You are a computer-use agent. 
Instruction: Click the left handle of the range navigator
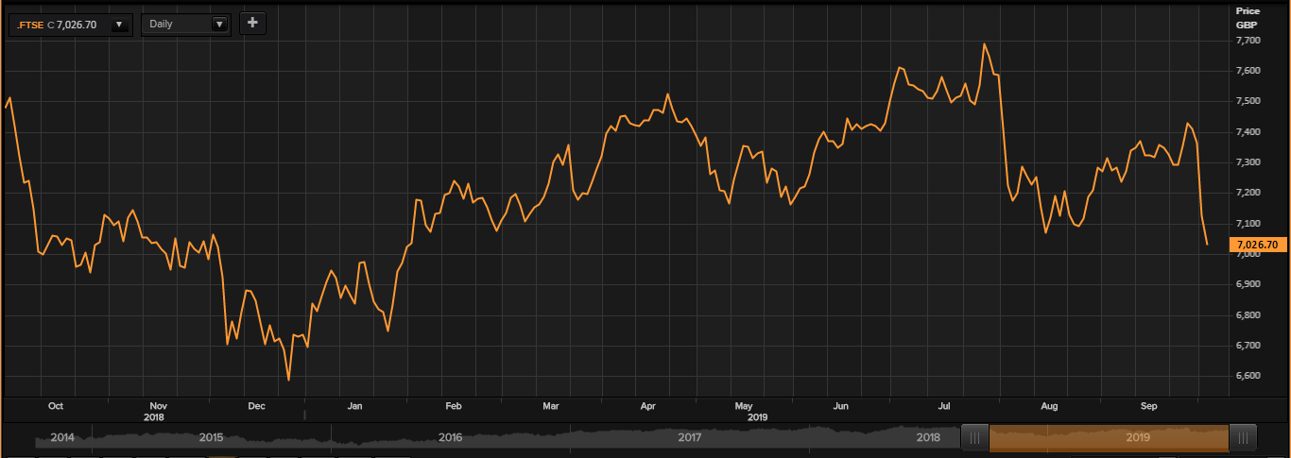(974, 437)
